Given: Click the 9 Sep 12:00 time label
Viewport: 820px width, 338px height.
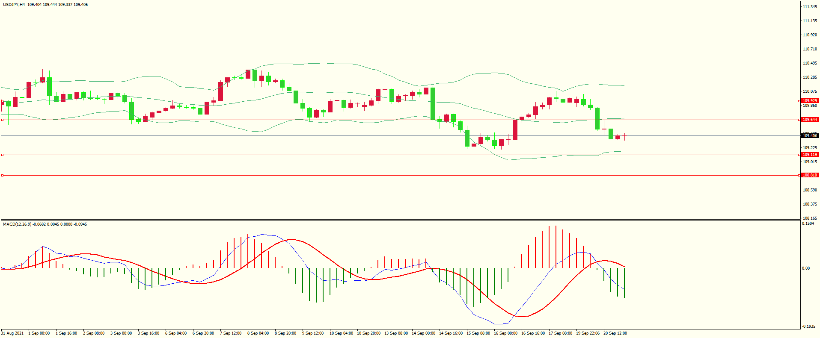Looking at the screenshot, I should click(x=313, y=333).
